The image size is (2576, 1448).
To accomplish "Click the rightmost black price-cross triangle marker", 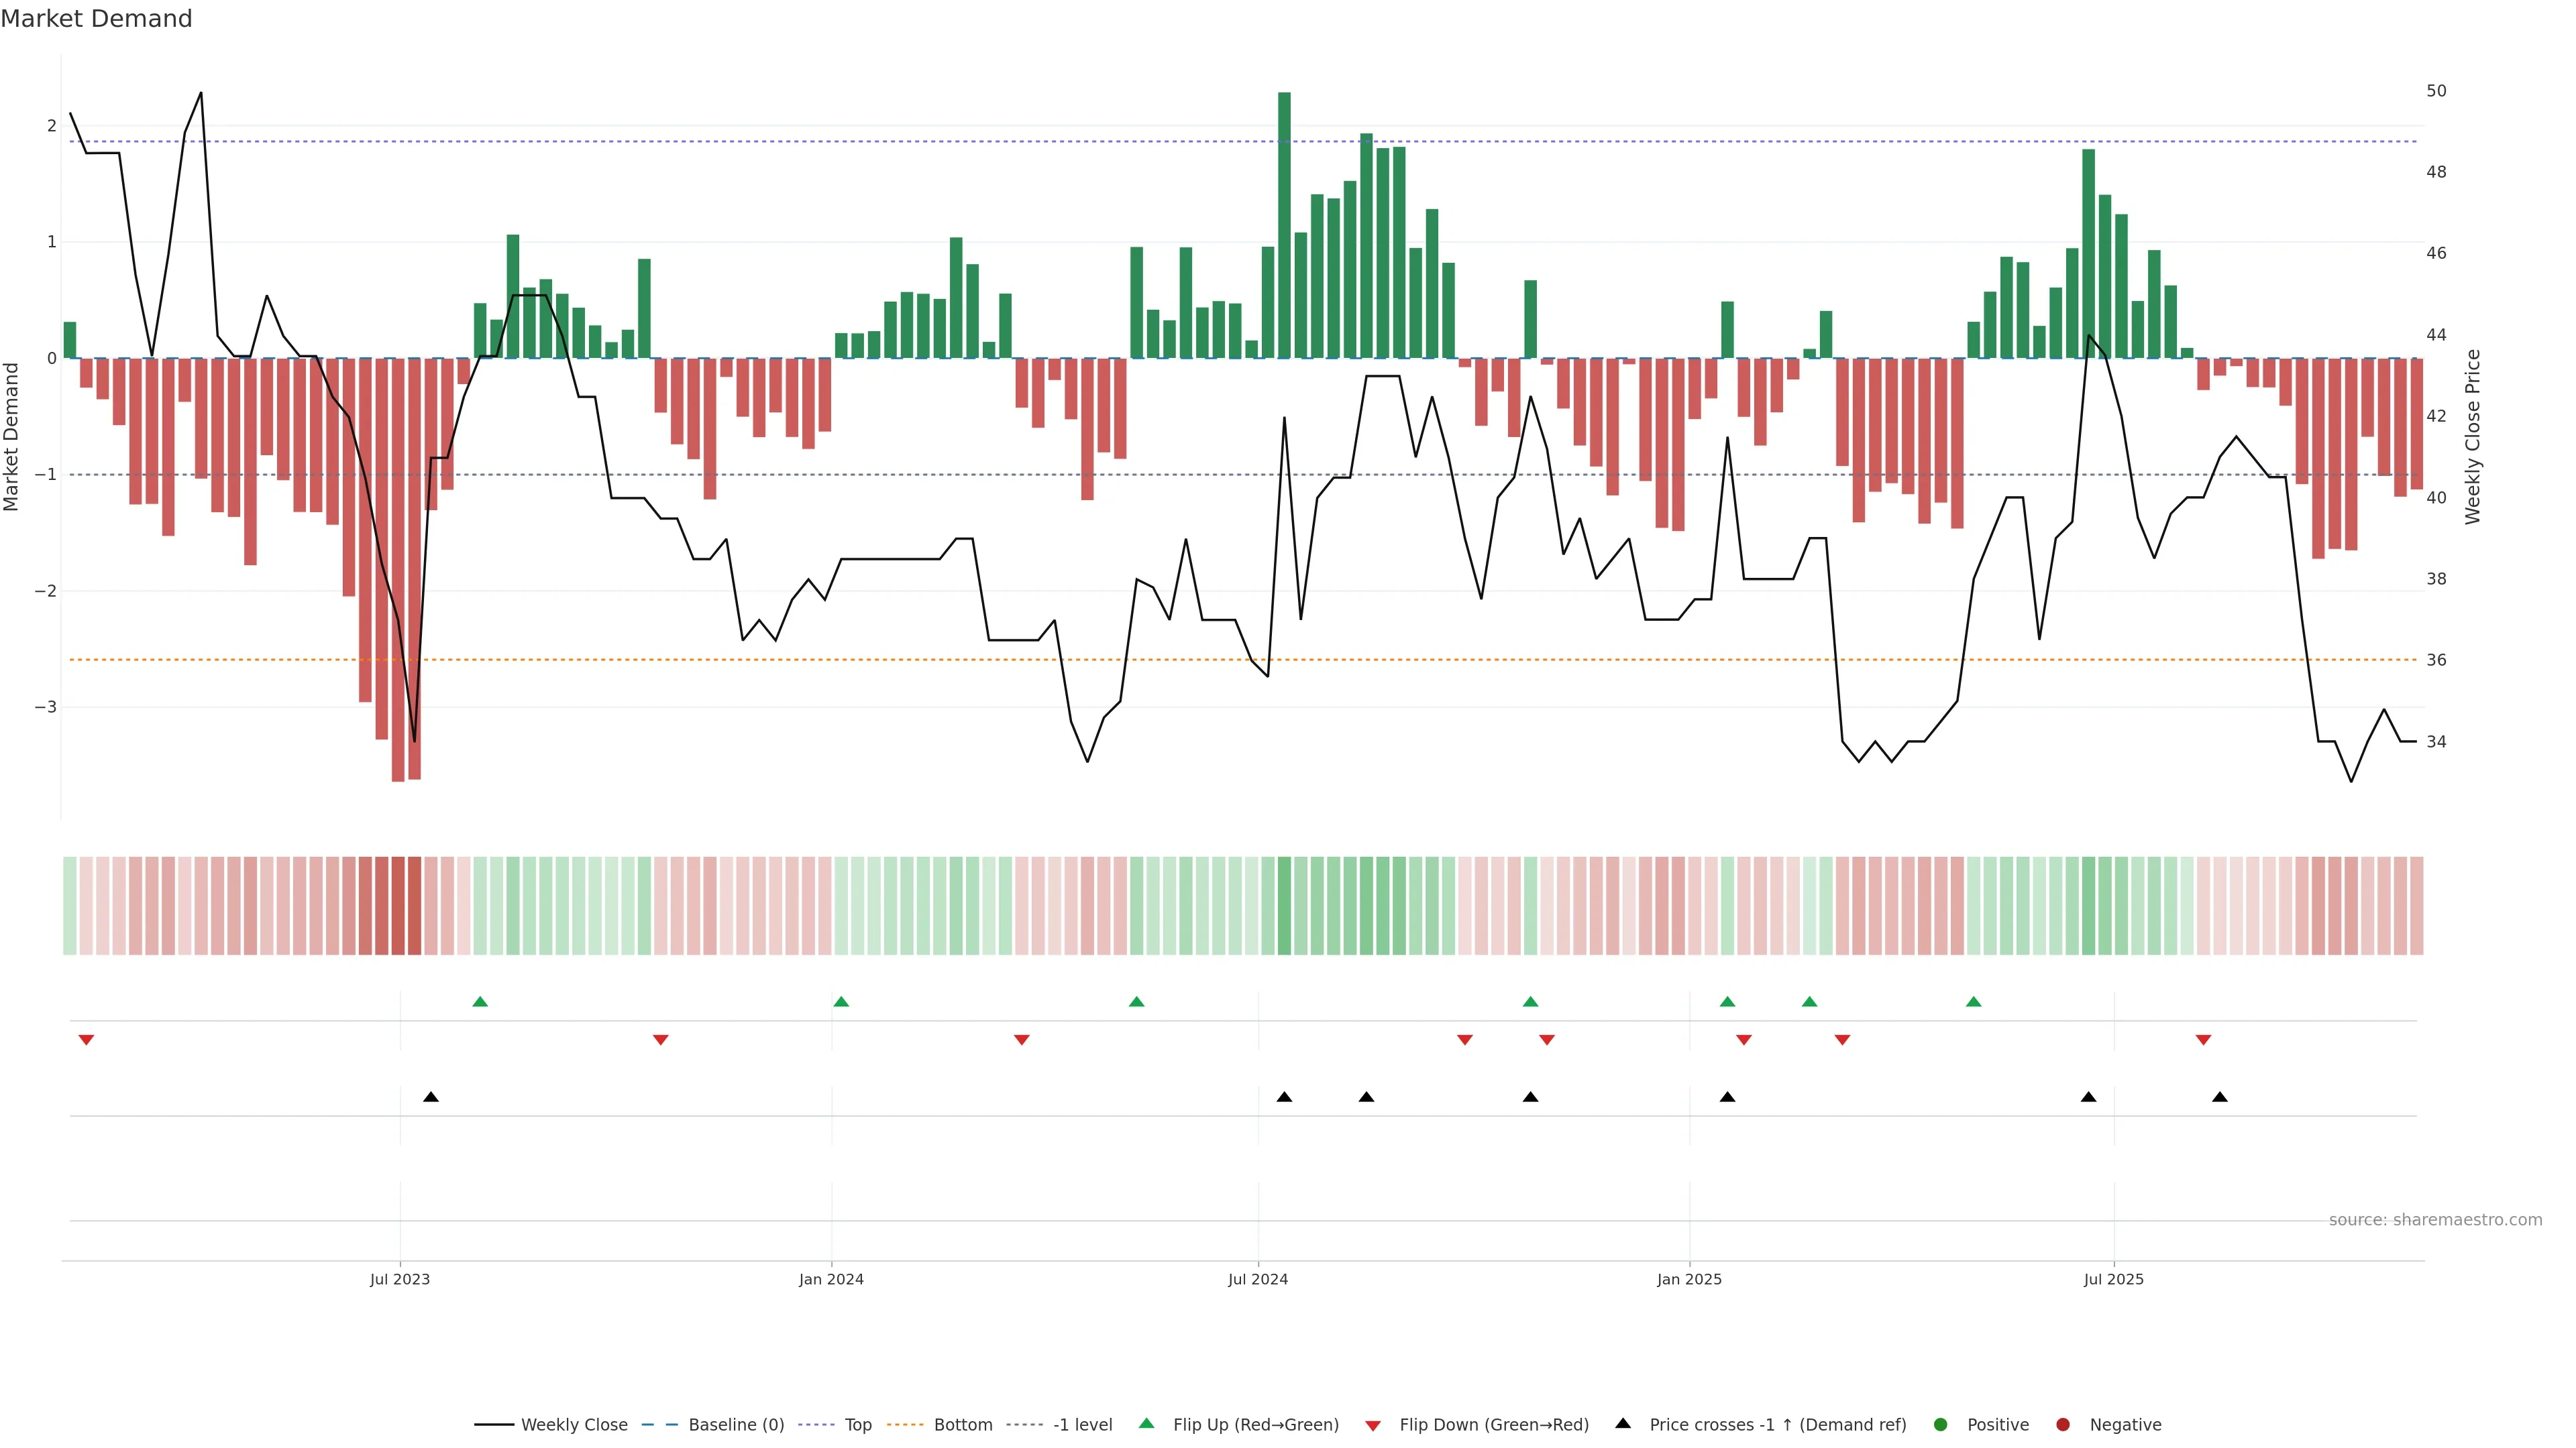I will (x=2220, y=1097).
